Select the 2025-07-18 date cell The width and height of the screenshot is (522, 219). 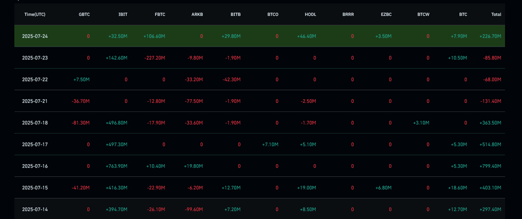35,123
